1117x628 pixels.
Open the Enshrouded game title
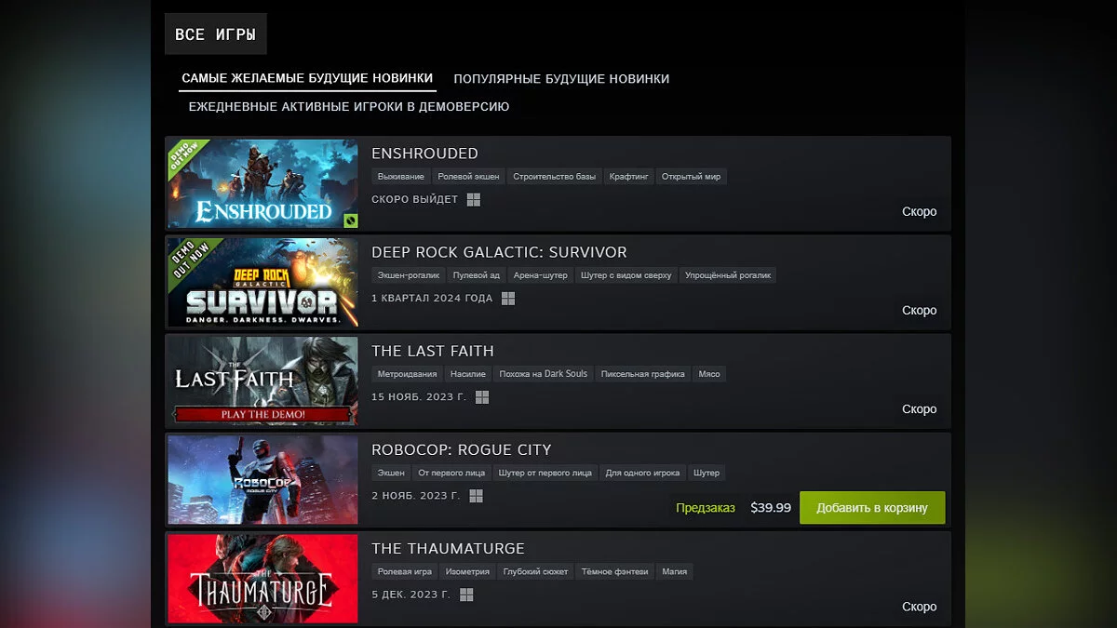(424, 154)
